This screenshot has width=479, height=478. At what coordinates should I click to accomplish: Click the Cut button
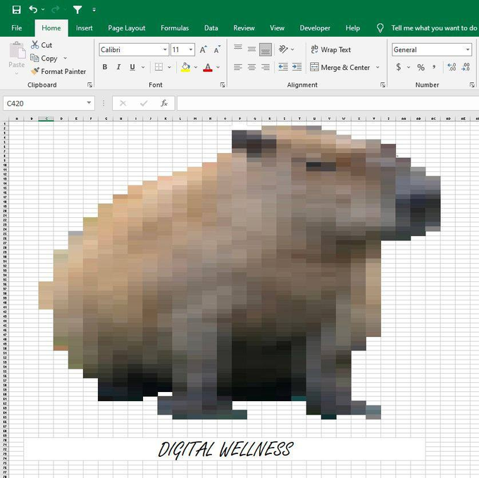42,45
